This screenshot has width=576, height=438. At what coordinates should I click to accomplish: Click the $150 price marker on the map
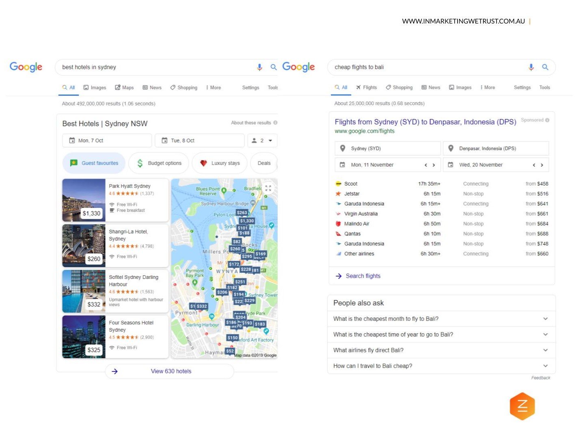(233, 338)
